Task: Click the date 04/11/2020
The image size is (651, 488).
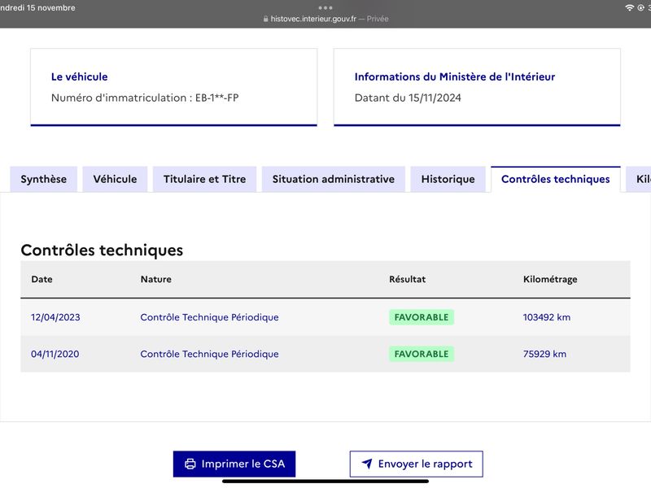Action: 55,354
